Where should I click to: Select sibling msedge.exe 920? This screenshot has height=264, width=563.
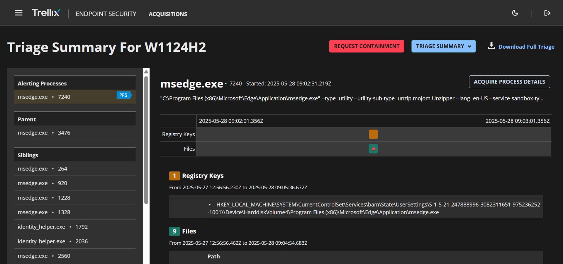(x=75, y=183)
